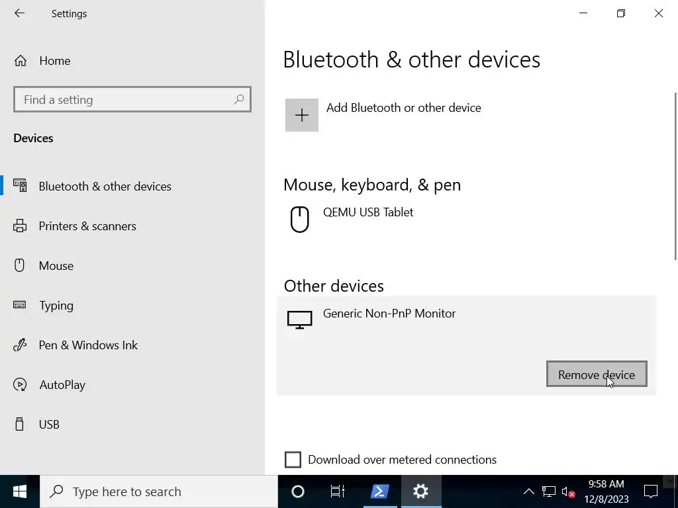Open the clock showing 9:58 AM
Image resolution: width=678 pixels, height=508 pixels.
click(606, 491)
